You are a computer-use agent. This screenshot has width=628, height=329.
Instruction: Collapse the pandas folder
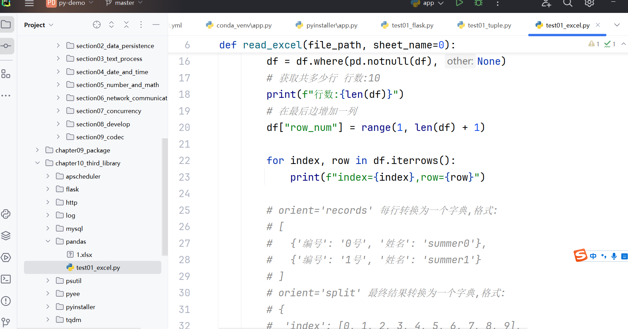click(x=48, y=241)
